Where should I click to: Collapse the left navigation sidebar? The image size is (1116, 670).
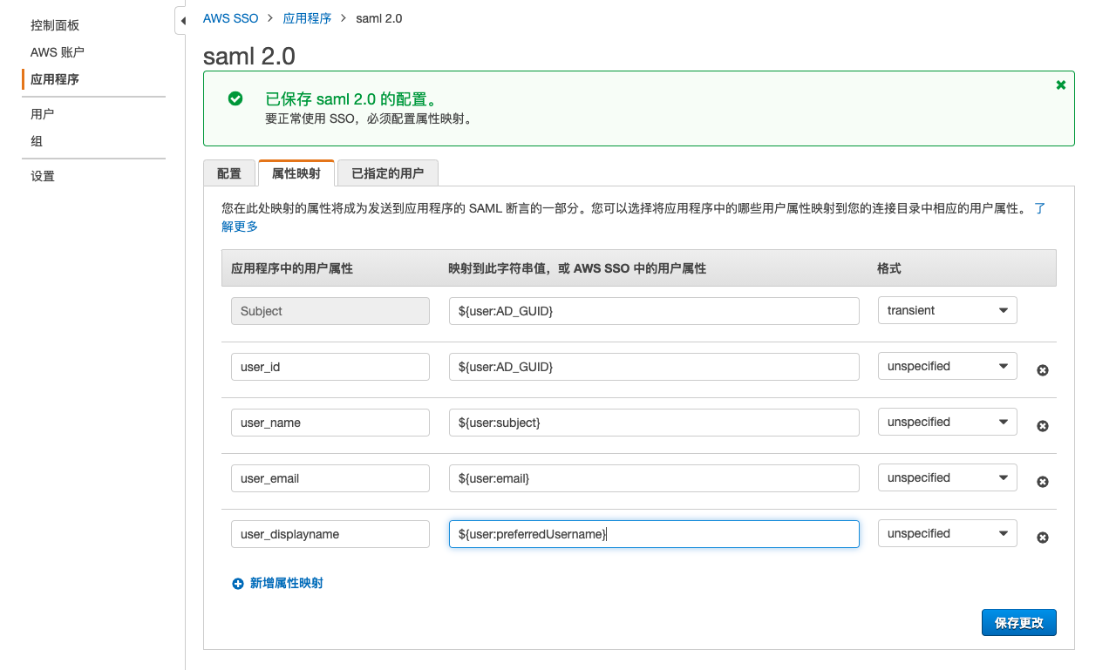(x=181, y=21)
